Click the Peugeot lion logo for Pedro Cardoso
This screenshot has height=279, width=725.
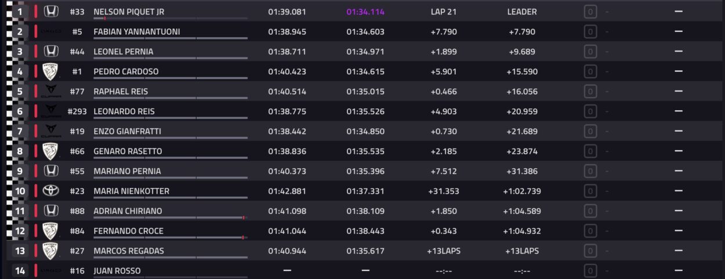tap(51, 71)
